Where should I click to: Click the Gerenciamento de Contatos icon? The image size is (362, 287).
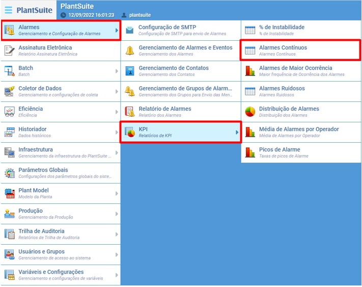(x=130, y=71)
